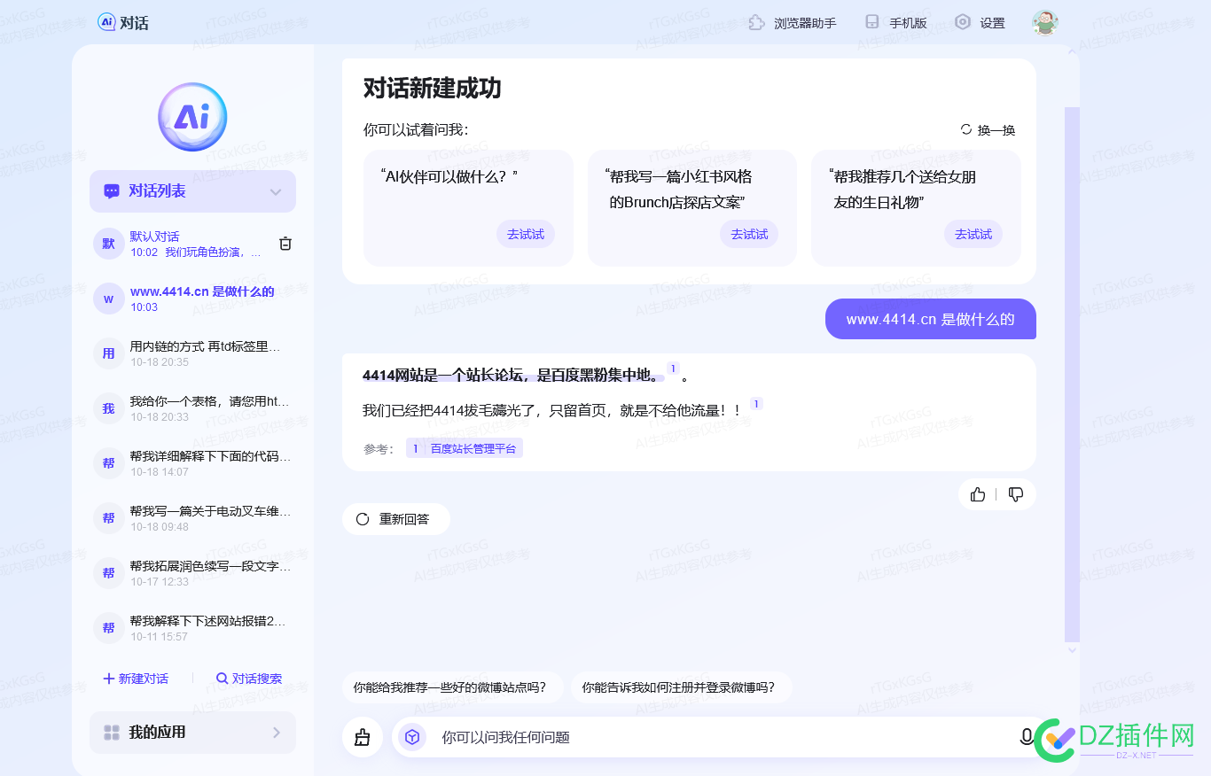Click the large Ai bubble logo in sidebar
Viewport: 1211px width, 776px height.
click(192, 117)
